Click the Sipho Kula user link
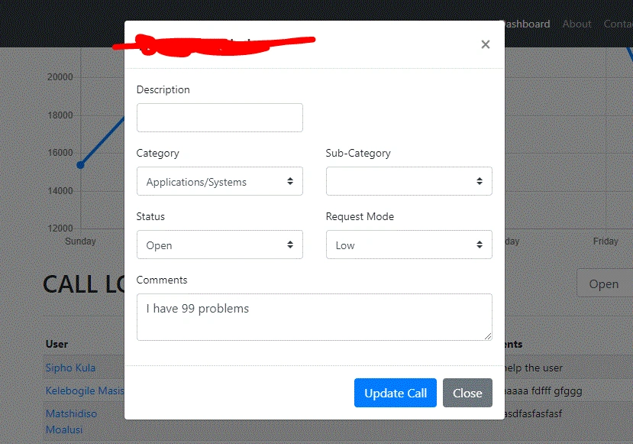The height and width of the screenshot is (444, 633). pos(71,368)
